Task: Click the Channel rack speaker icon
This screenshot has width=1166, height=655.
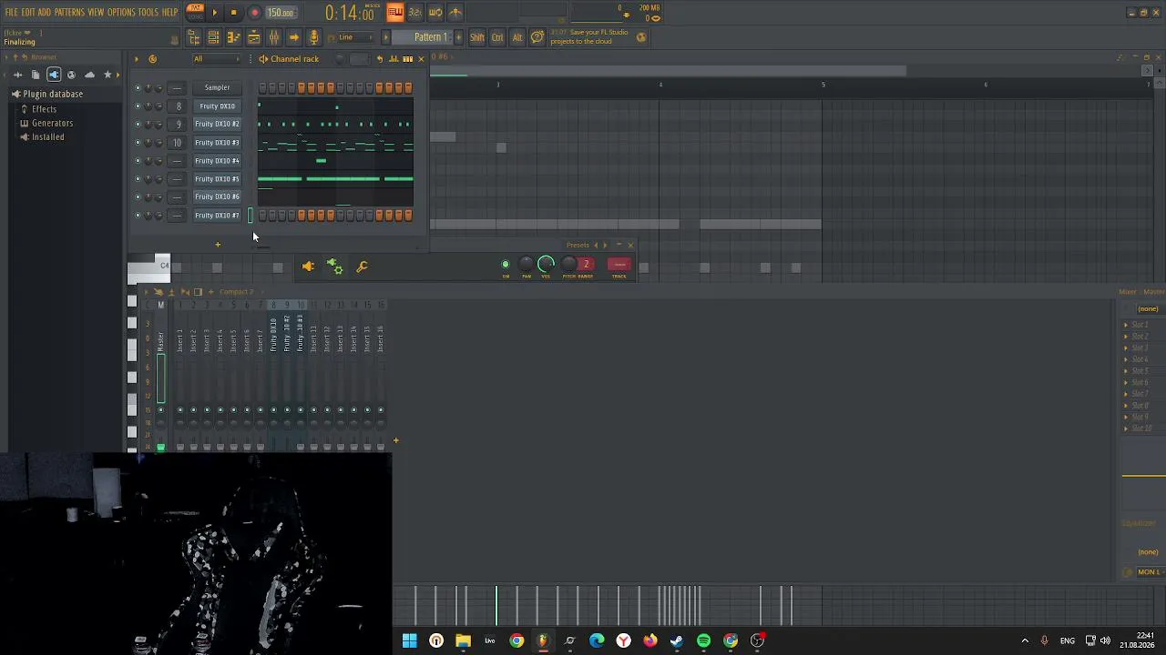Action: [x=263, y=59]
